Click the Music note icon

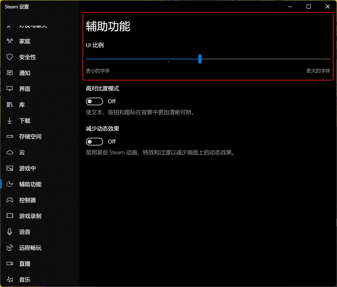tap(10, 279)
